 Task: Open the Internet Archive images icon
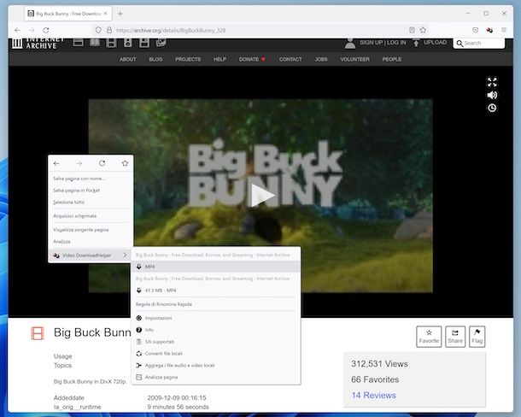(x=161, y=42)
